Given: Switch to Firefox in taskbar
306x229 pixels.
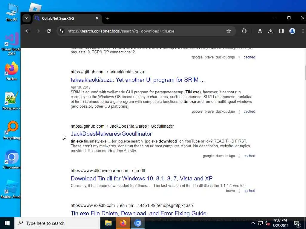Looking at the screenshot, I should pos(123,223).
